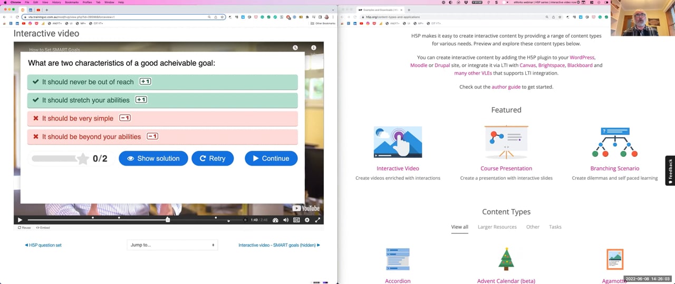Viewport: 675px width, 284px height.
Task: Open a new tab in the left browser
Action: point(46,10)
